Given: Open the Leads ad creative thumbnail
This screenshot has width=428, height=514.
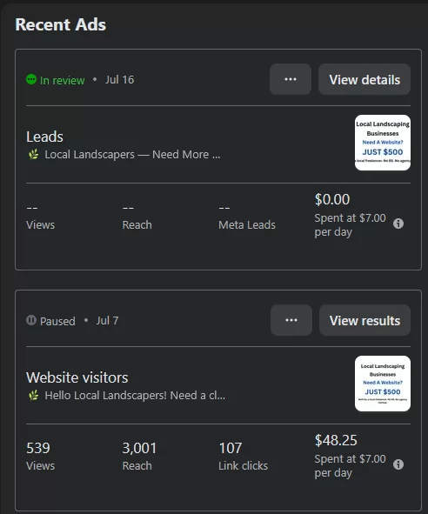Looking at the screenshot, I should pyautogui.click(x=383, y=143).
